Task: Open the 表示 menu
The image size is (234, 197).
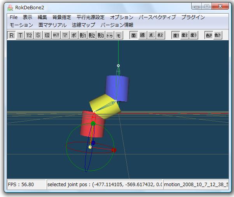Action: [x=28, y=17]
